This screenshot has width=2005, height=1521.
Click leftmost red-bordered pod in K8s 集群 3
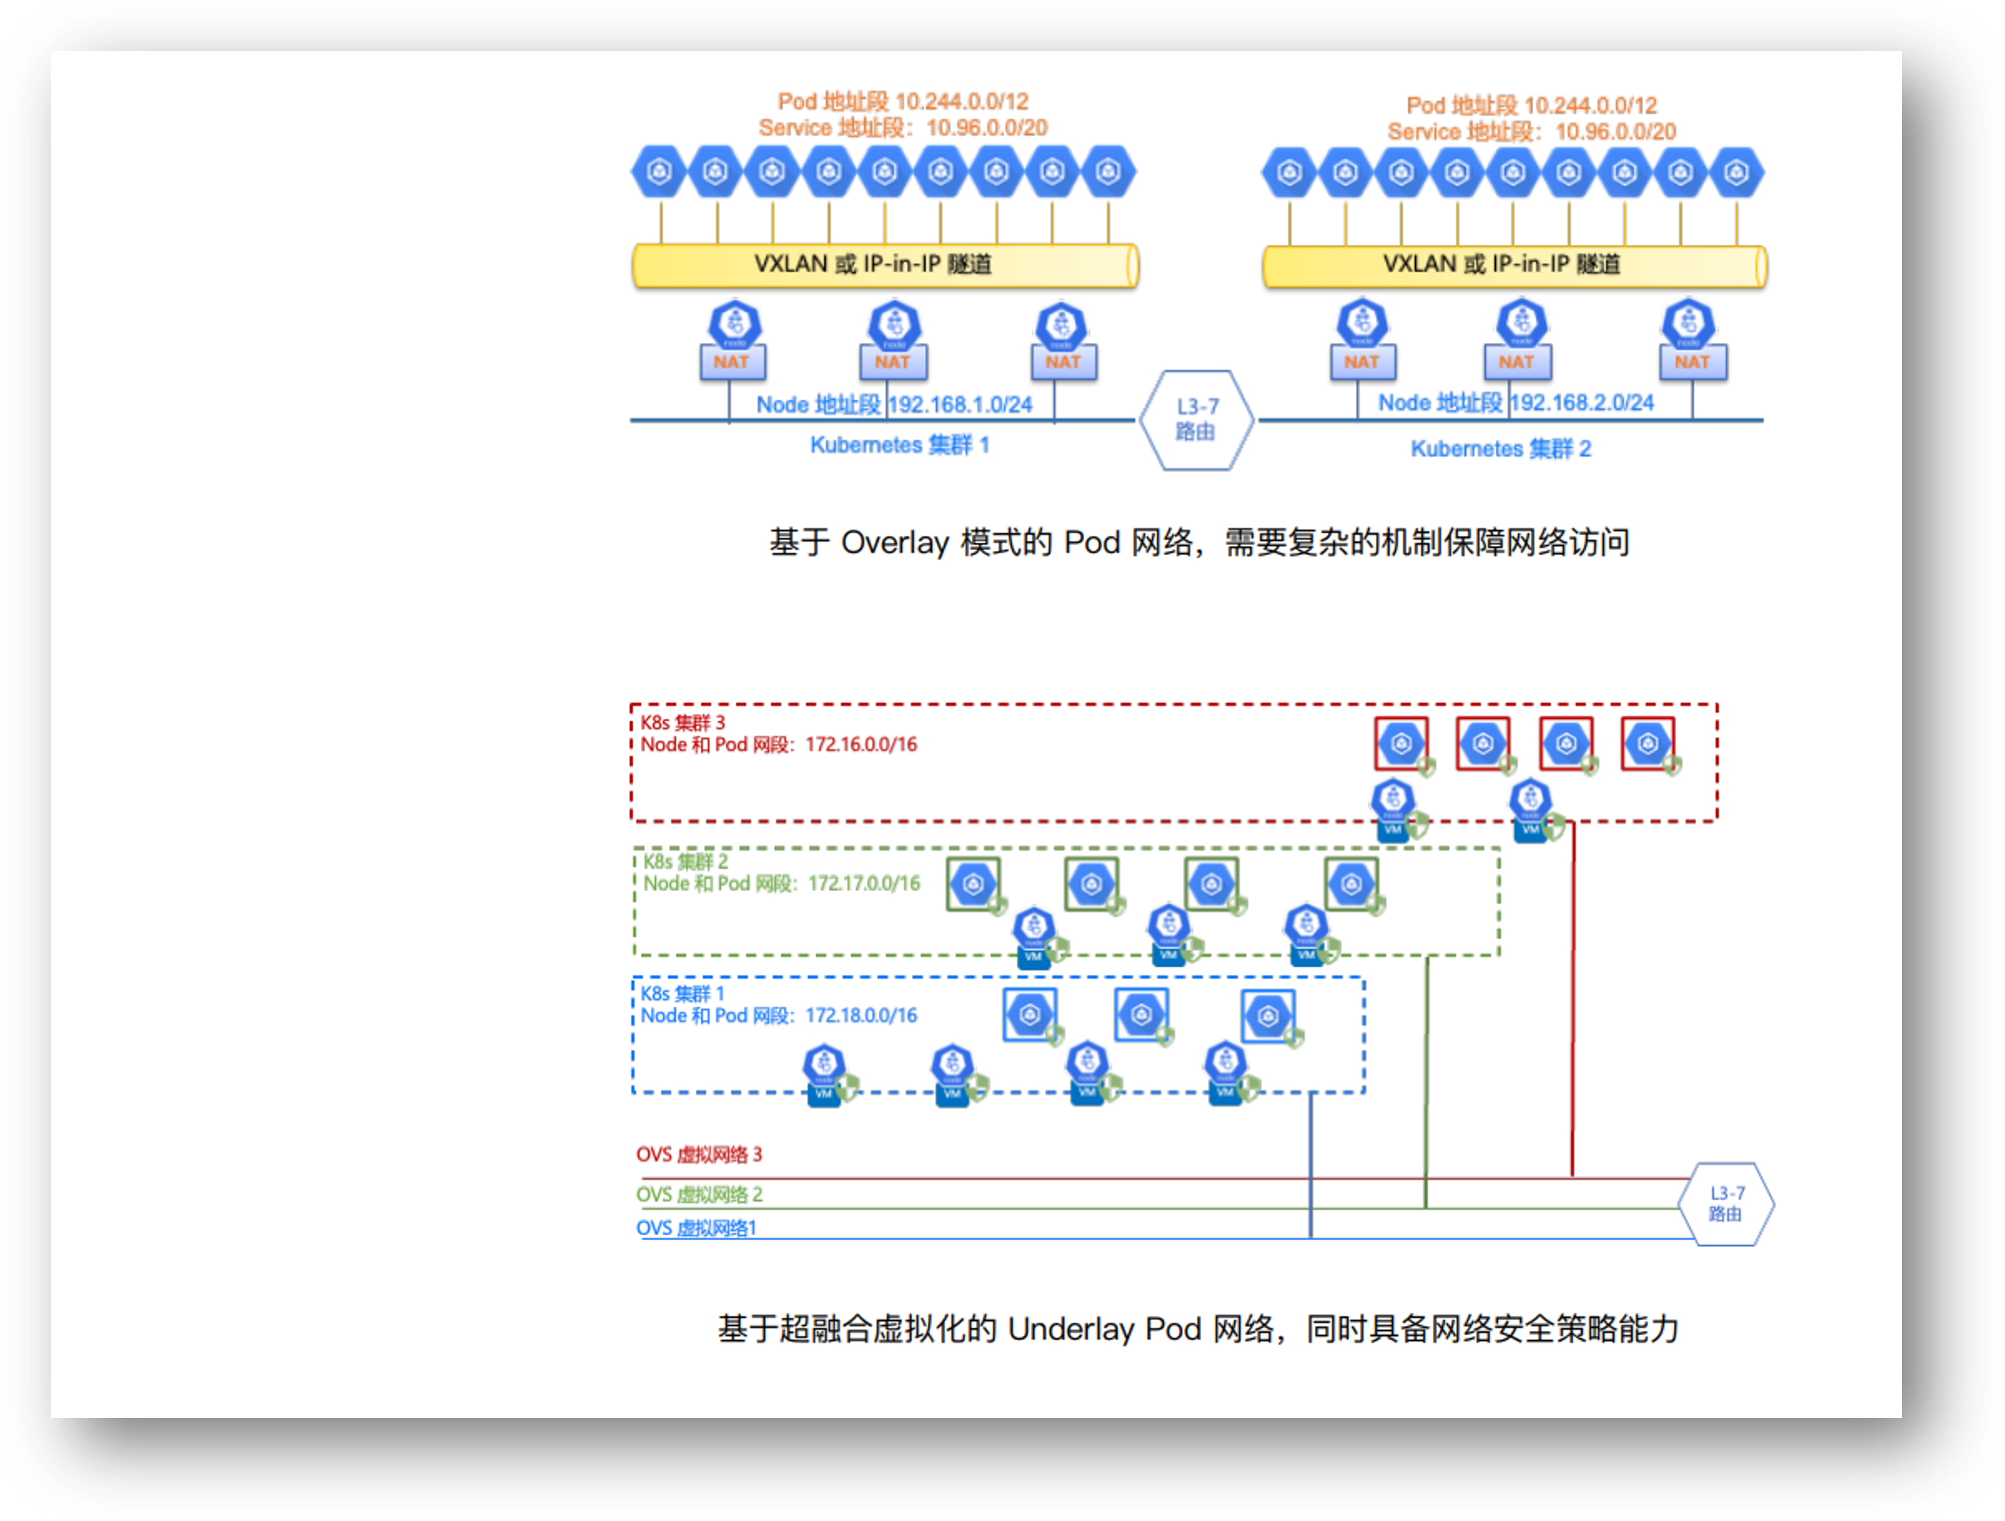click(x=1401, y=745)
